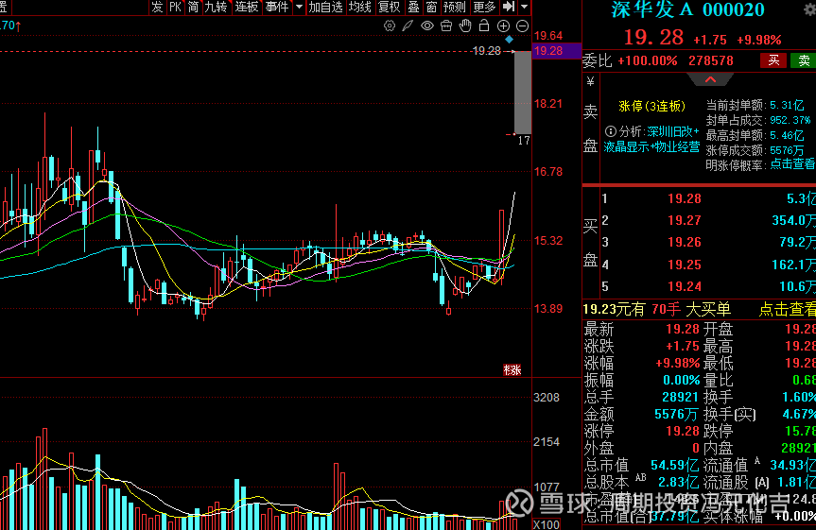Open chart settings gear icon

[390, 26]
